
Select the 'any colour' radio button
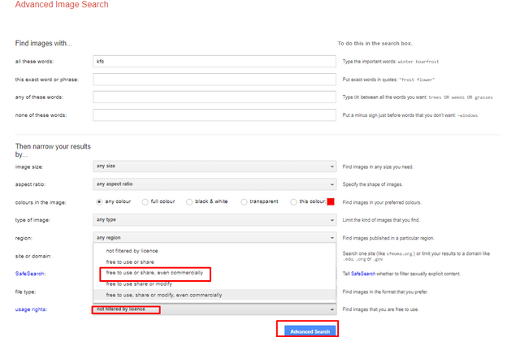pos(99,202)
